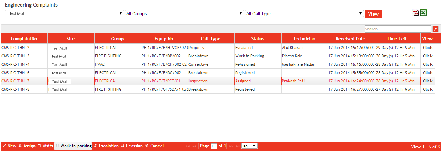The image size is (441, 151).
Task: Change the rows-per-page dropdown showing 50
Action: [x=249, y=146]
